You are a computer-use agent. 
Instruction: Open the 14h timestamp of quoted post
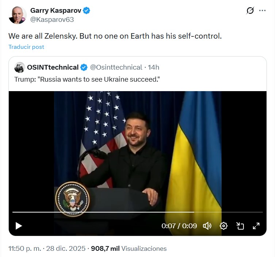(153, 67)
